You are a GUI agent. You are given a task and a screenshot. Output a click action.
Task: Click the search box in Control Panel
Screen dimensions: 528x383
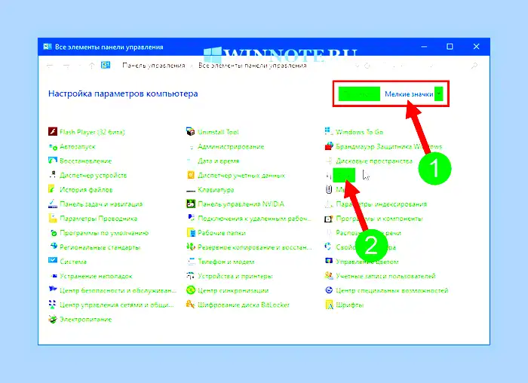tap(426, 66)
